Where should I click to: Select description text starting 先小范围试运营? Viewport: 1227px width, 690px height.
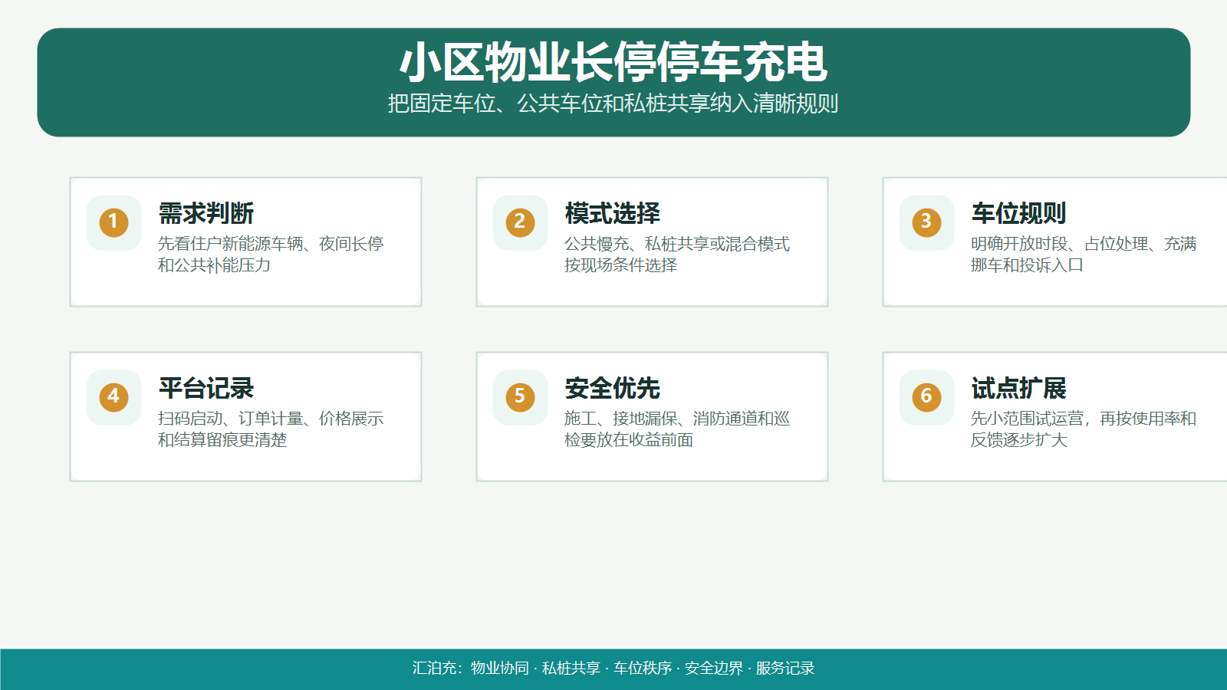click(1084, 429)
